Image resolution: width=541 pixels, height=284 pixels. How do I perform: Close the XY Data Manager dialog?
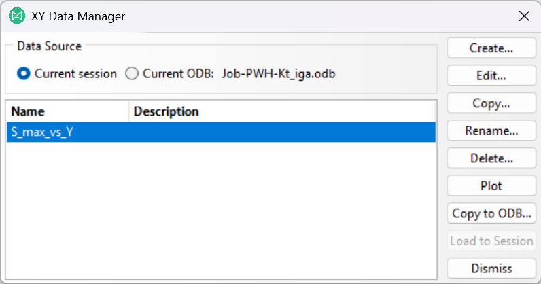tap(524, 16)
